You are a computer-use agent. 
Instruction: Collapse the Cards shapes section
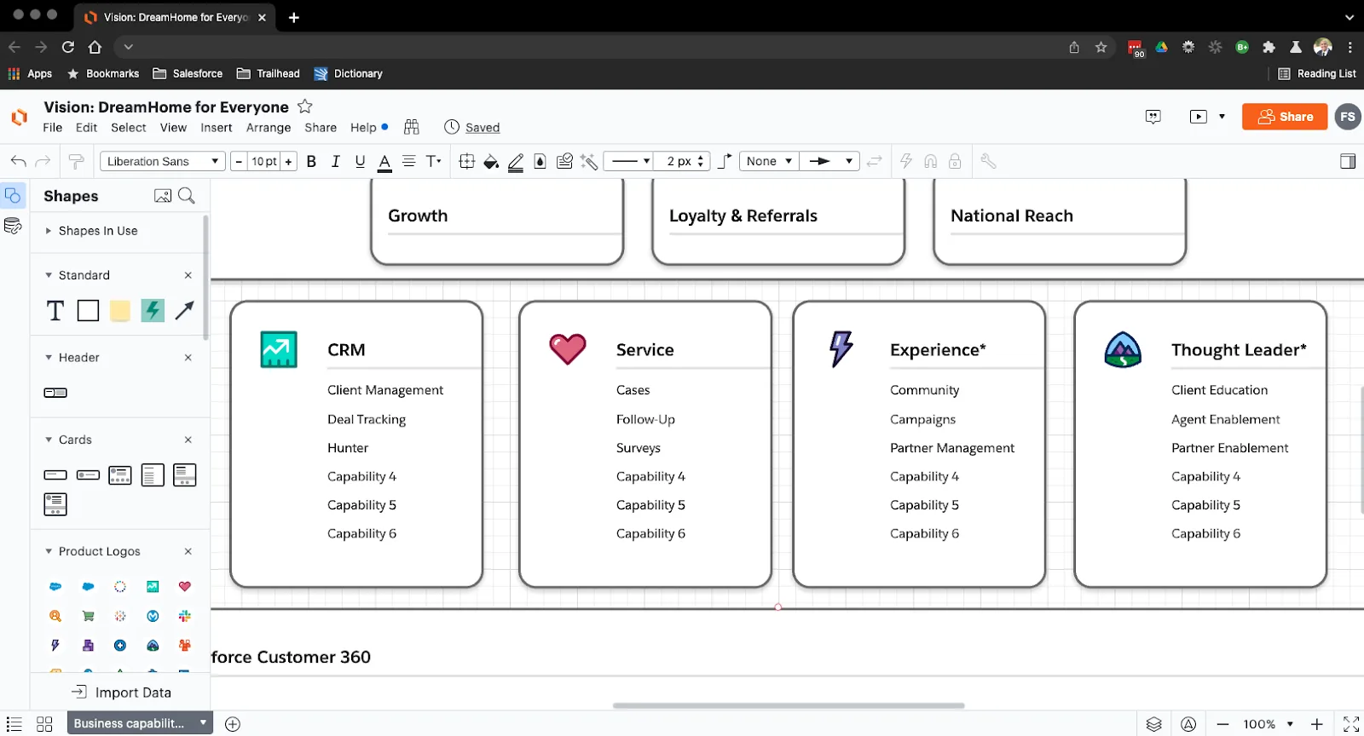click(x=49, y=440)
